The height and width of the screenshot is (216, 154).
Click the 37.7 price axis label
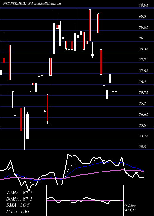click(142, 60)
